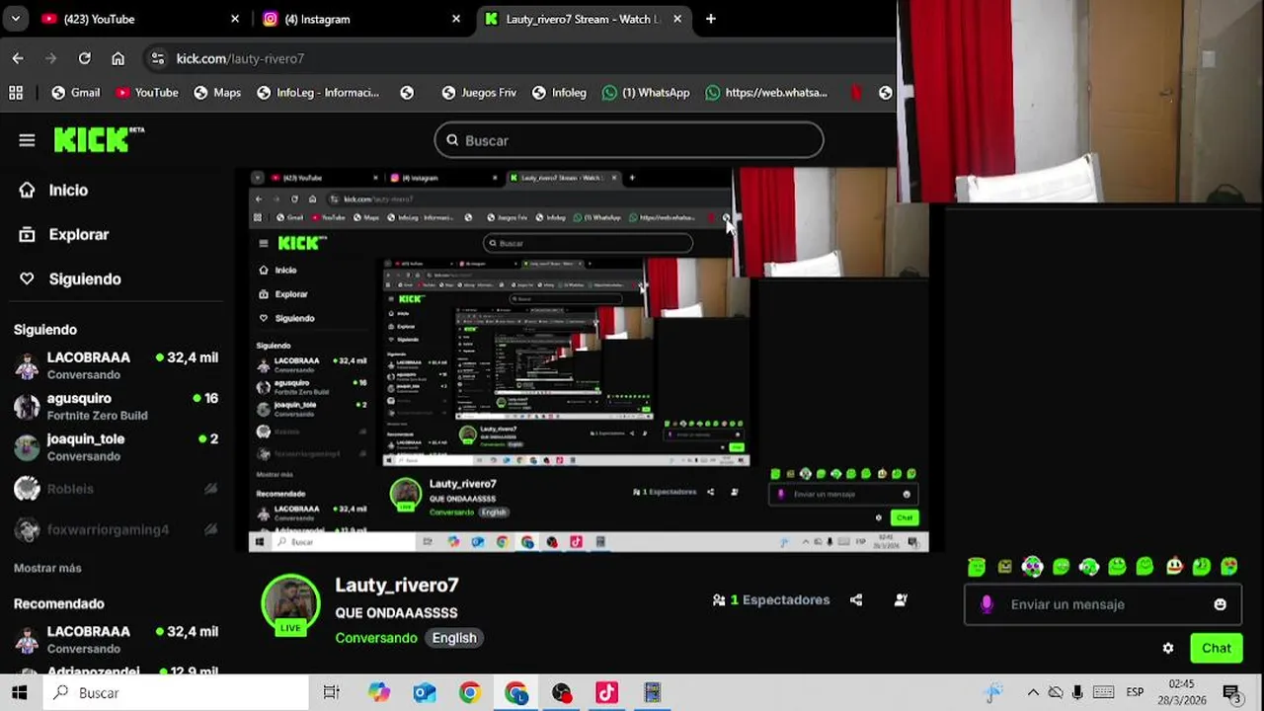Open TikTok from the taskbar
This screenshot has height=711, width=1264.
click(606, 692)
